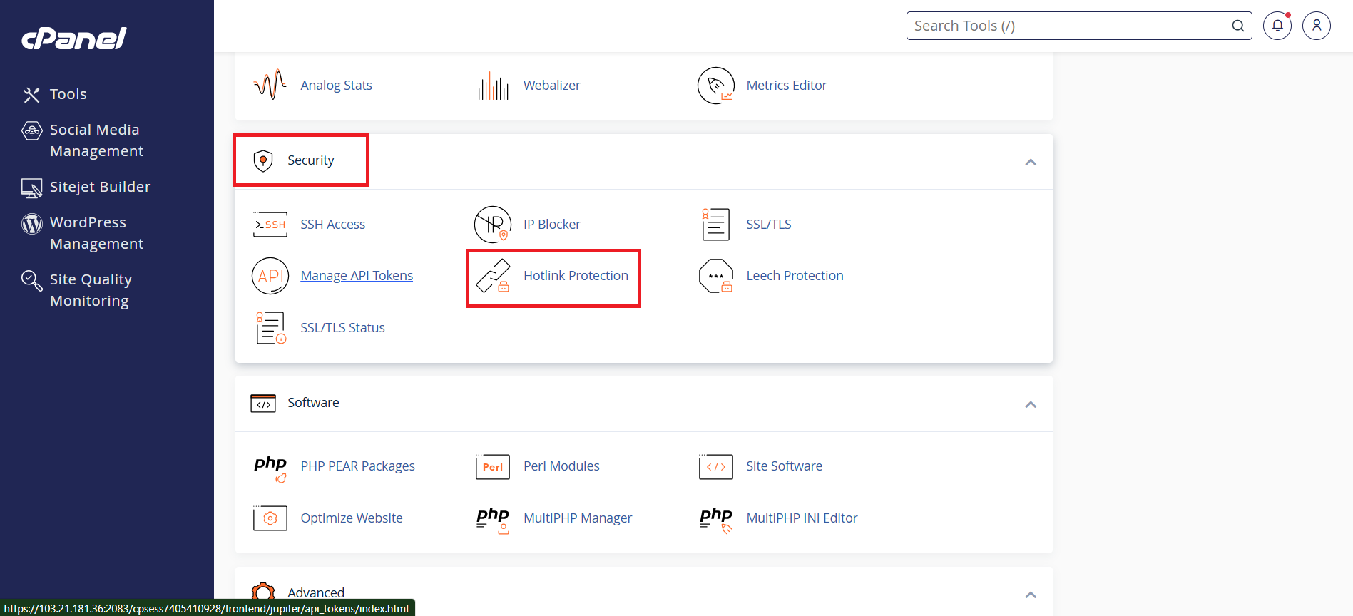This screenshot has width=1353, height=616.
Task: Open the Metrics Editor icon
Action: 716,86
